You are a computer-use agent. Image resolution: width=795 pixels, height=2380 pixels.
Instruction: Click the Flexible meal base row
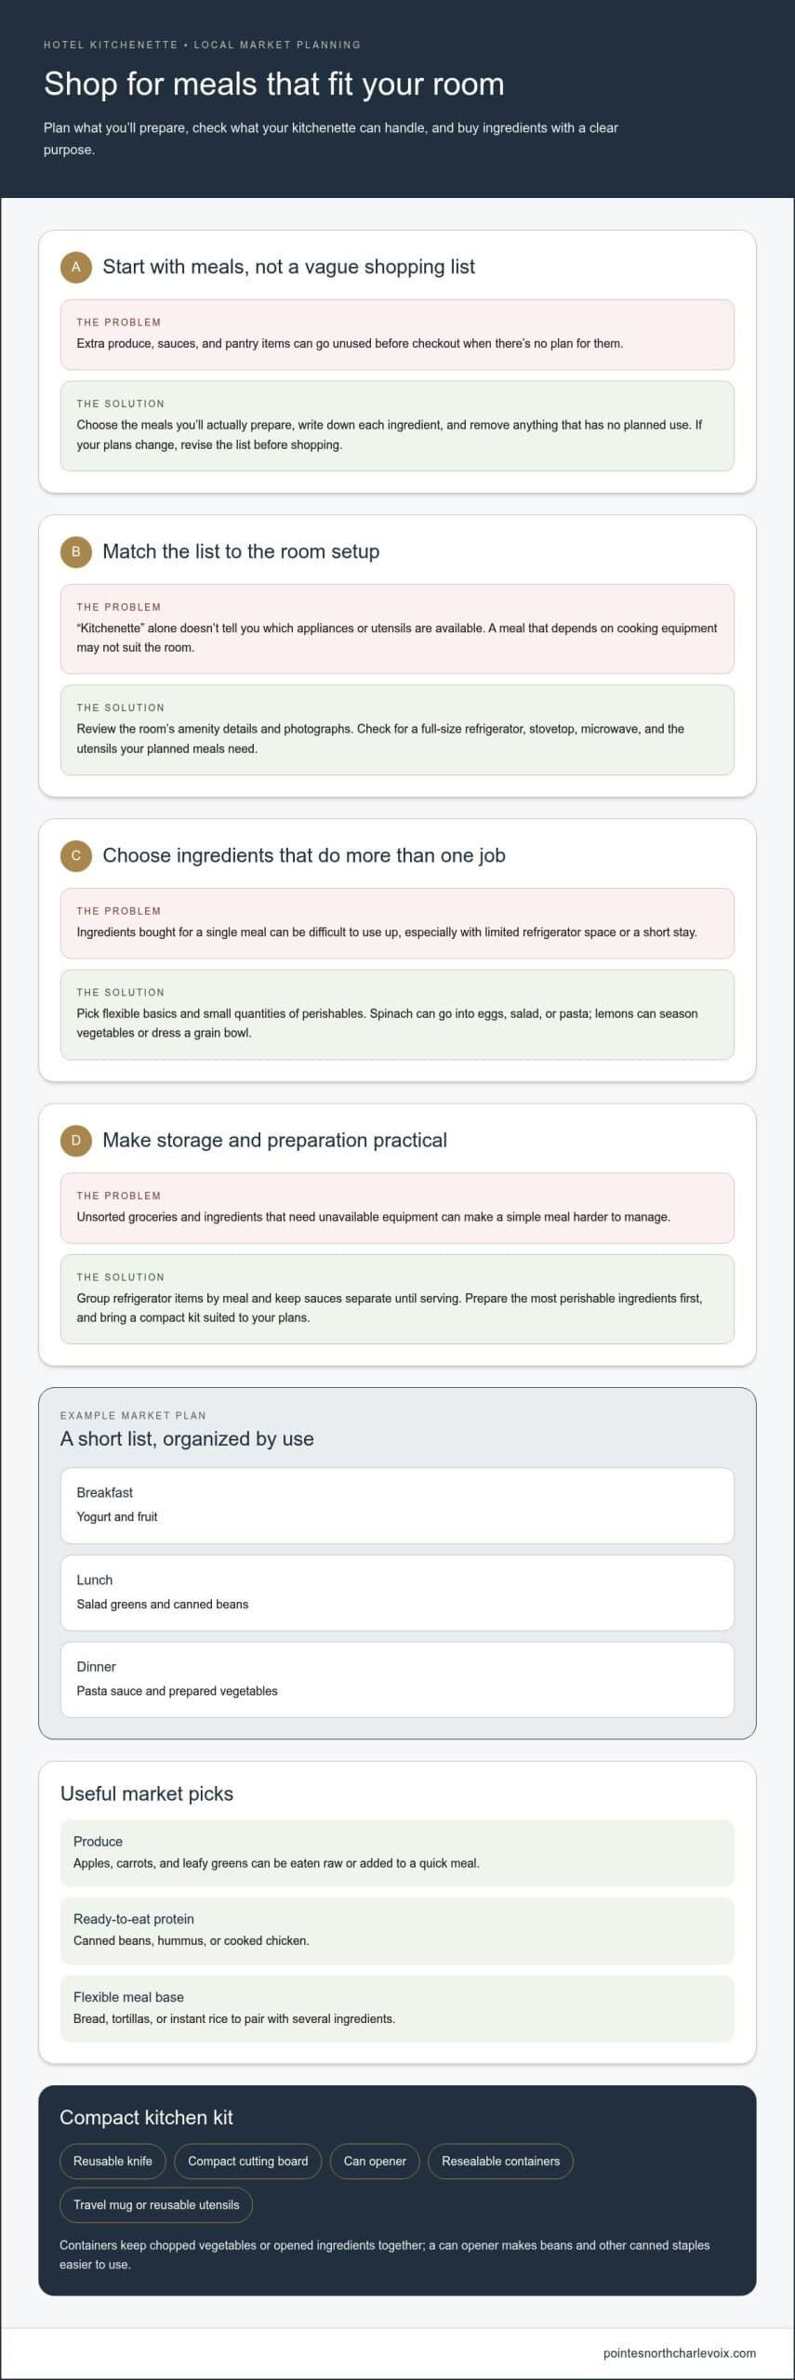[x=397, y=2008]
